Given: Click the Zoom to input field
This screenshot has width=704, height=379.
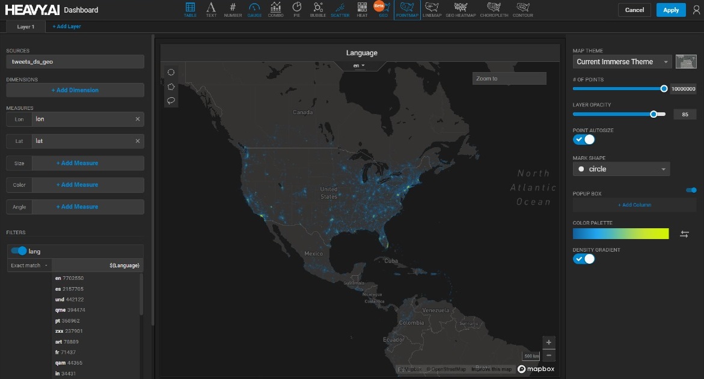Looking at the screenshot, I should click(x=509, y=79).
